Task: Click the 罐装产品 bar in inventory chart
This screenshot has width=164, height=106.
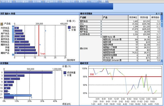Action: tap(26, 53)
